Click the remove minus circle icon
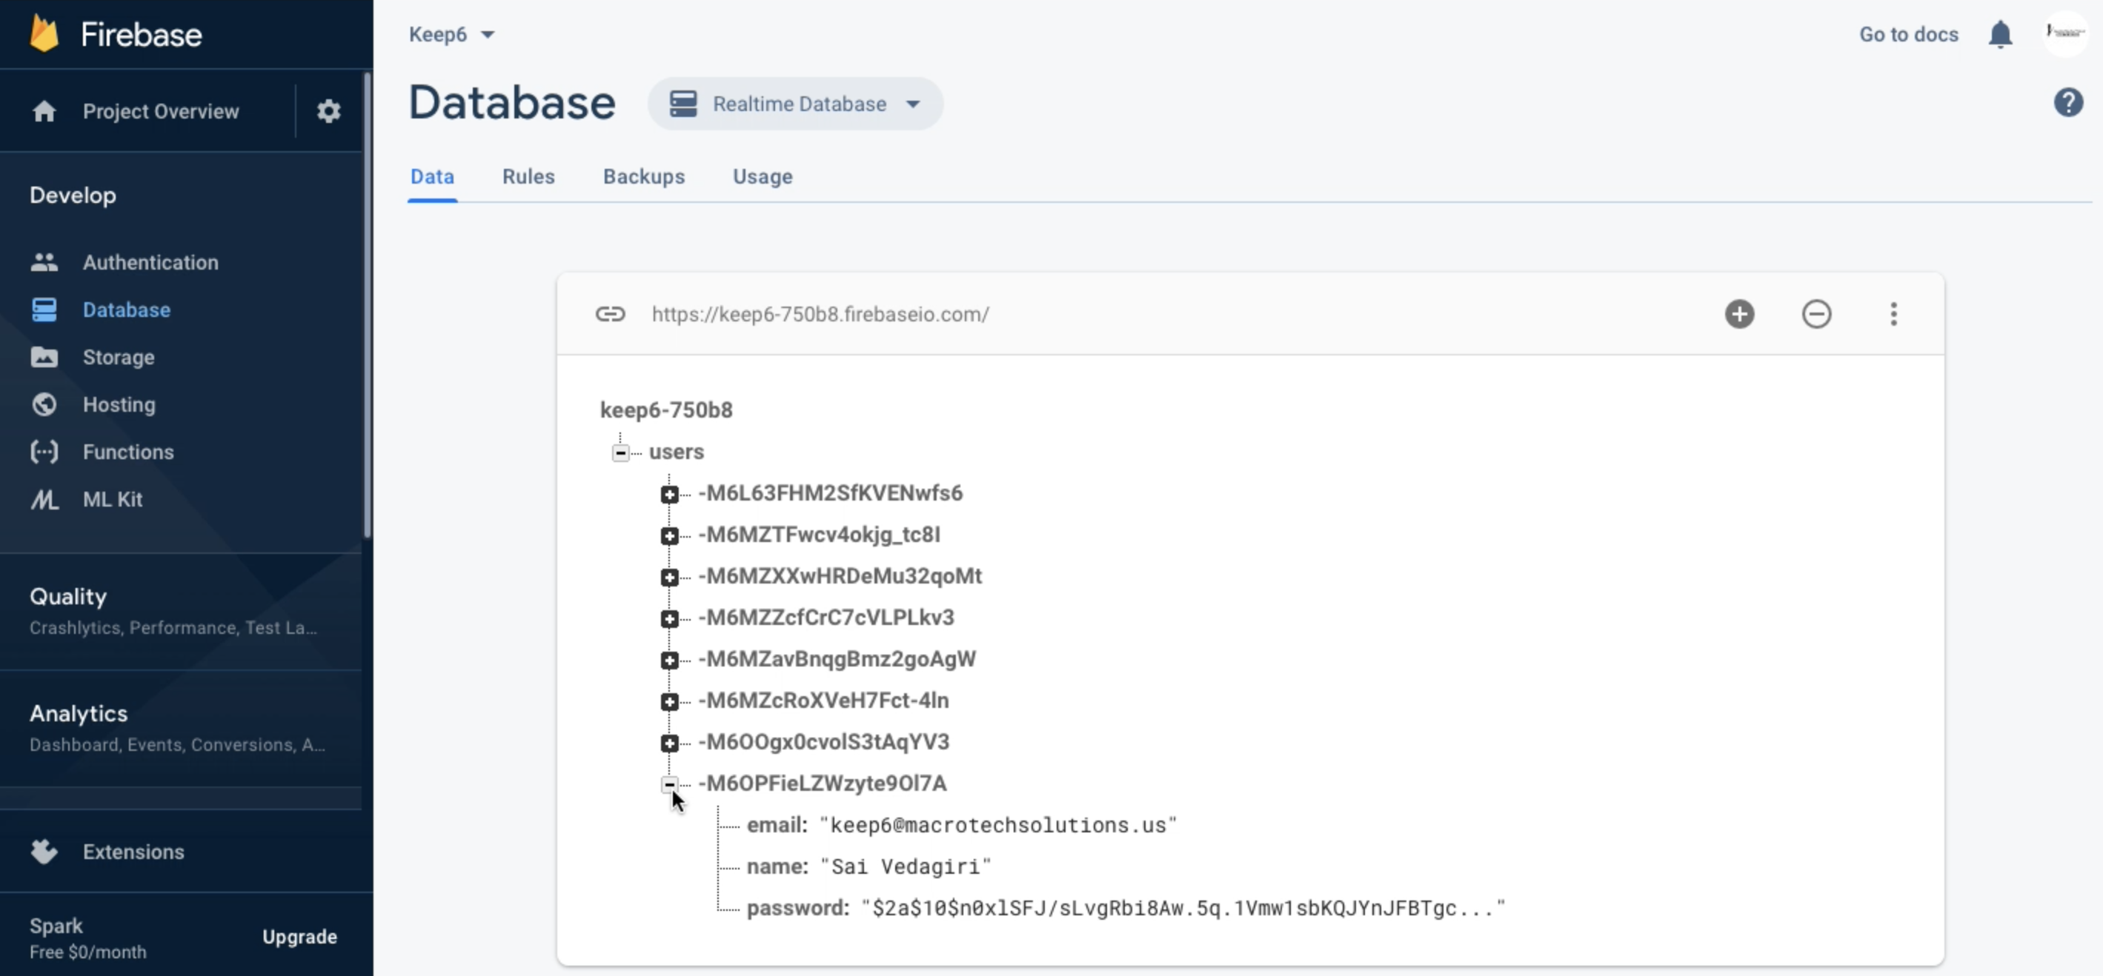 (1815, 314)
